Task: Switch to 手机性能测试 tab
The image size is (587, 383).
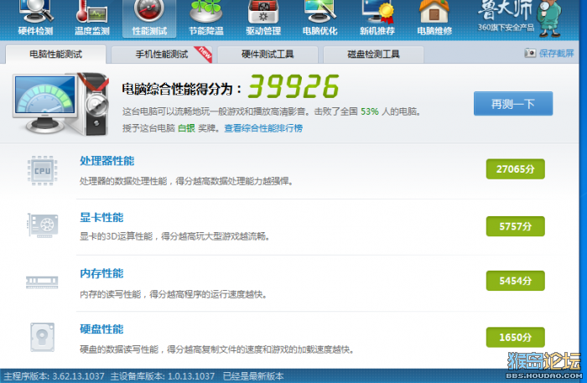Action: coord(162,54)
